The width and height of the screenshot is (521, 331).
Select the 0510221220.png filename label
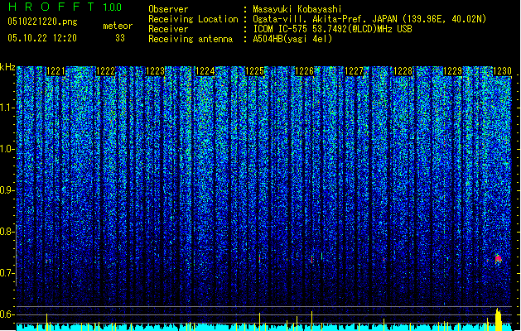(x=42, y=22)
